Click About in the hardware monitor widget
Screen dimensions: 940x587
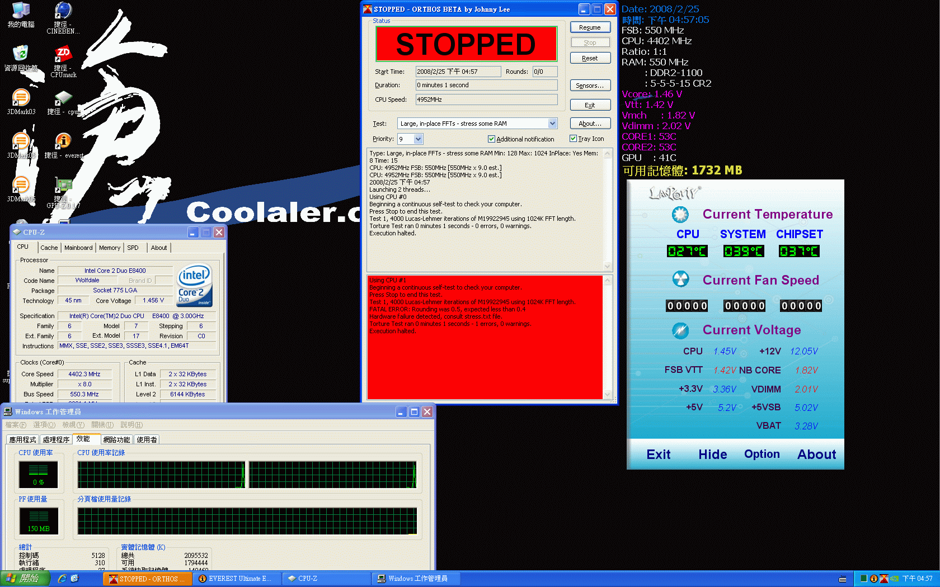816,455
